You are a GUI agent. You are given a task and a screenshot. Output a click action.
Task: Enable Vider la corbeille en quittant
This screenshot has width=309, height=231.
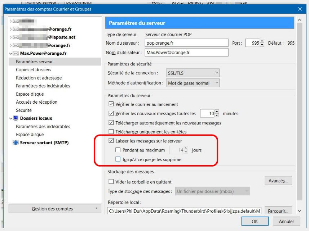[x=111, y=181]
